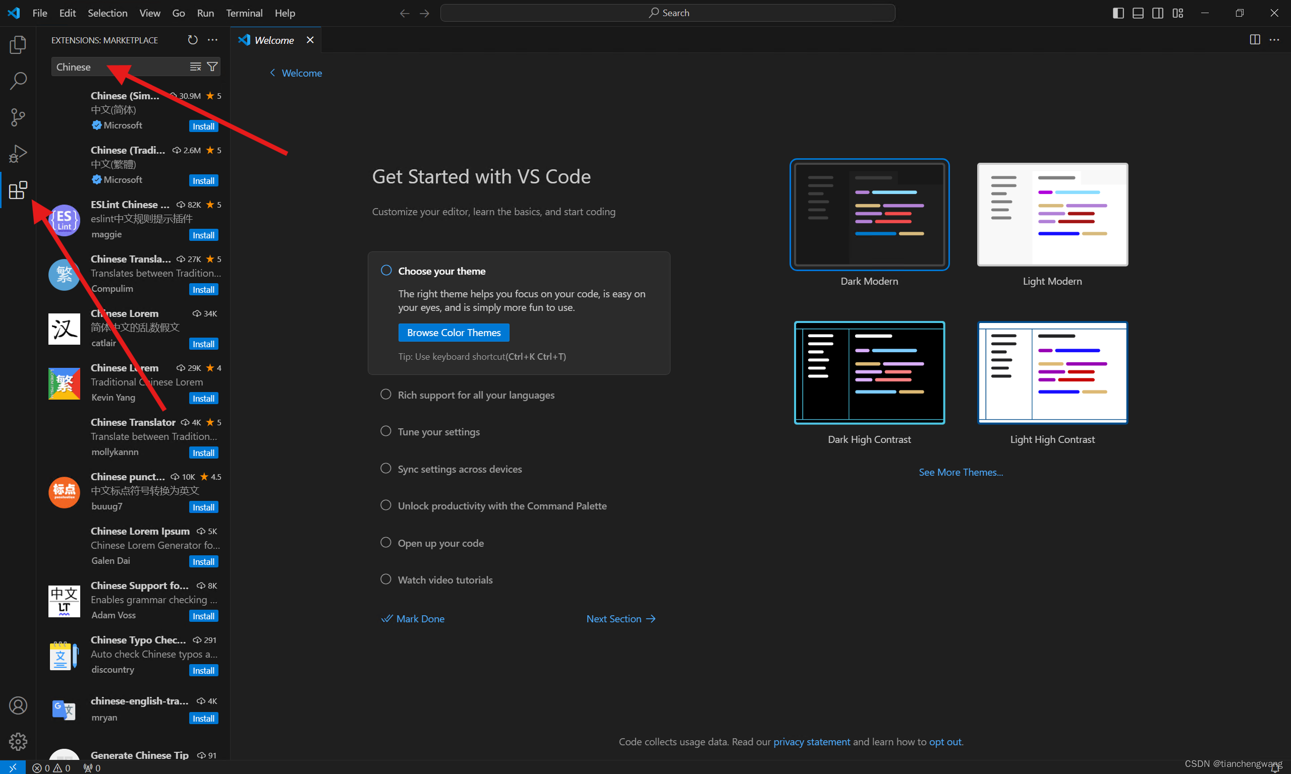Open Chinese punctuation extension by buuug7
1291x774 pixels.
click(134, 492)
